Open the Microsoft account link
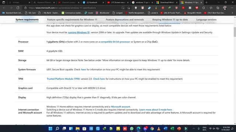Screen dimensions: 236x132 point(121,107)
